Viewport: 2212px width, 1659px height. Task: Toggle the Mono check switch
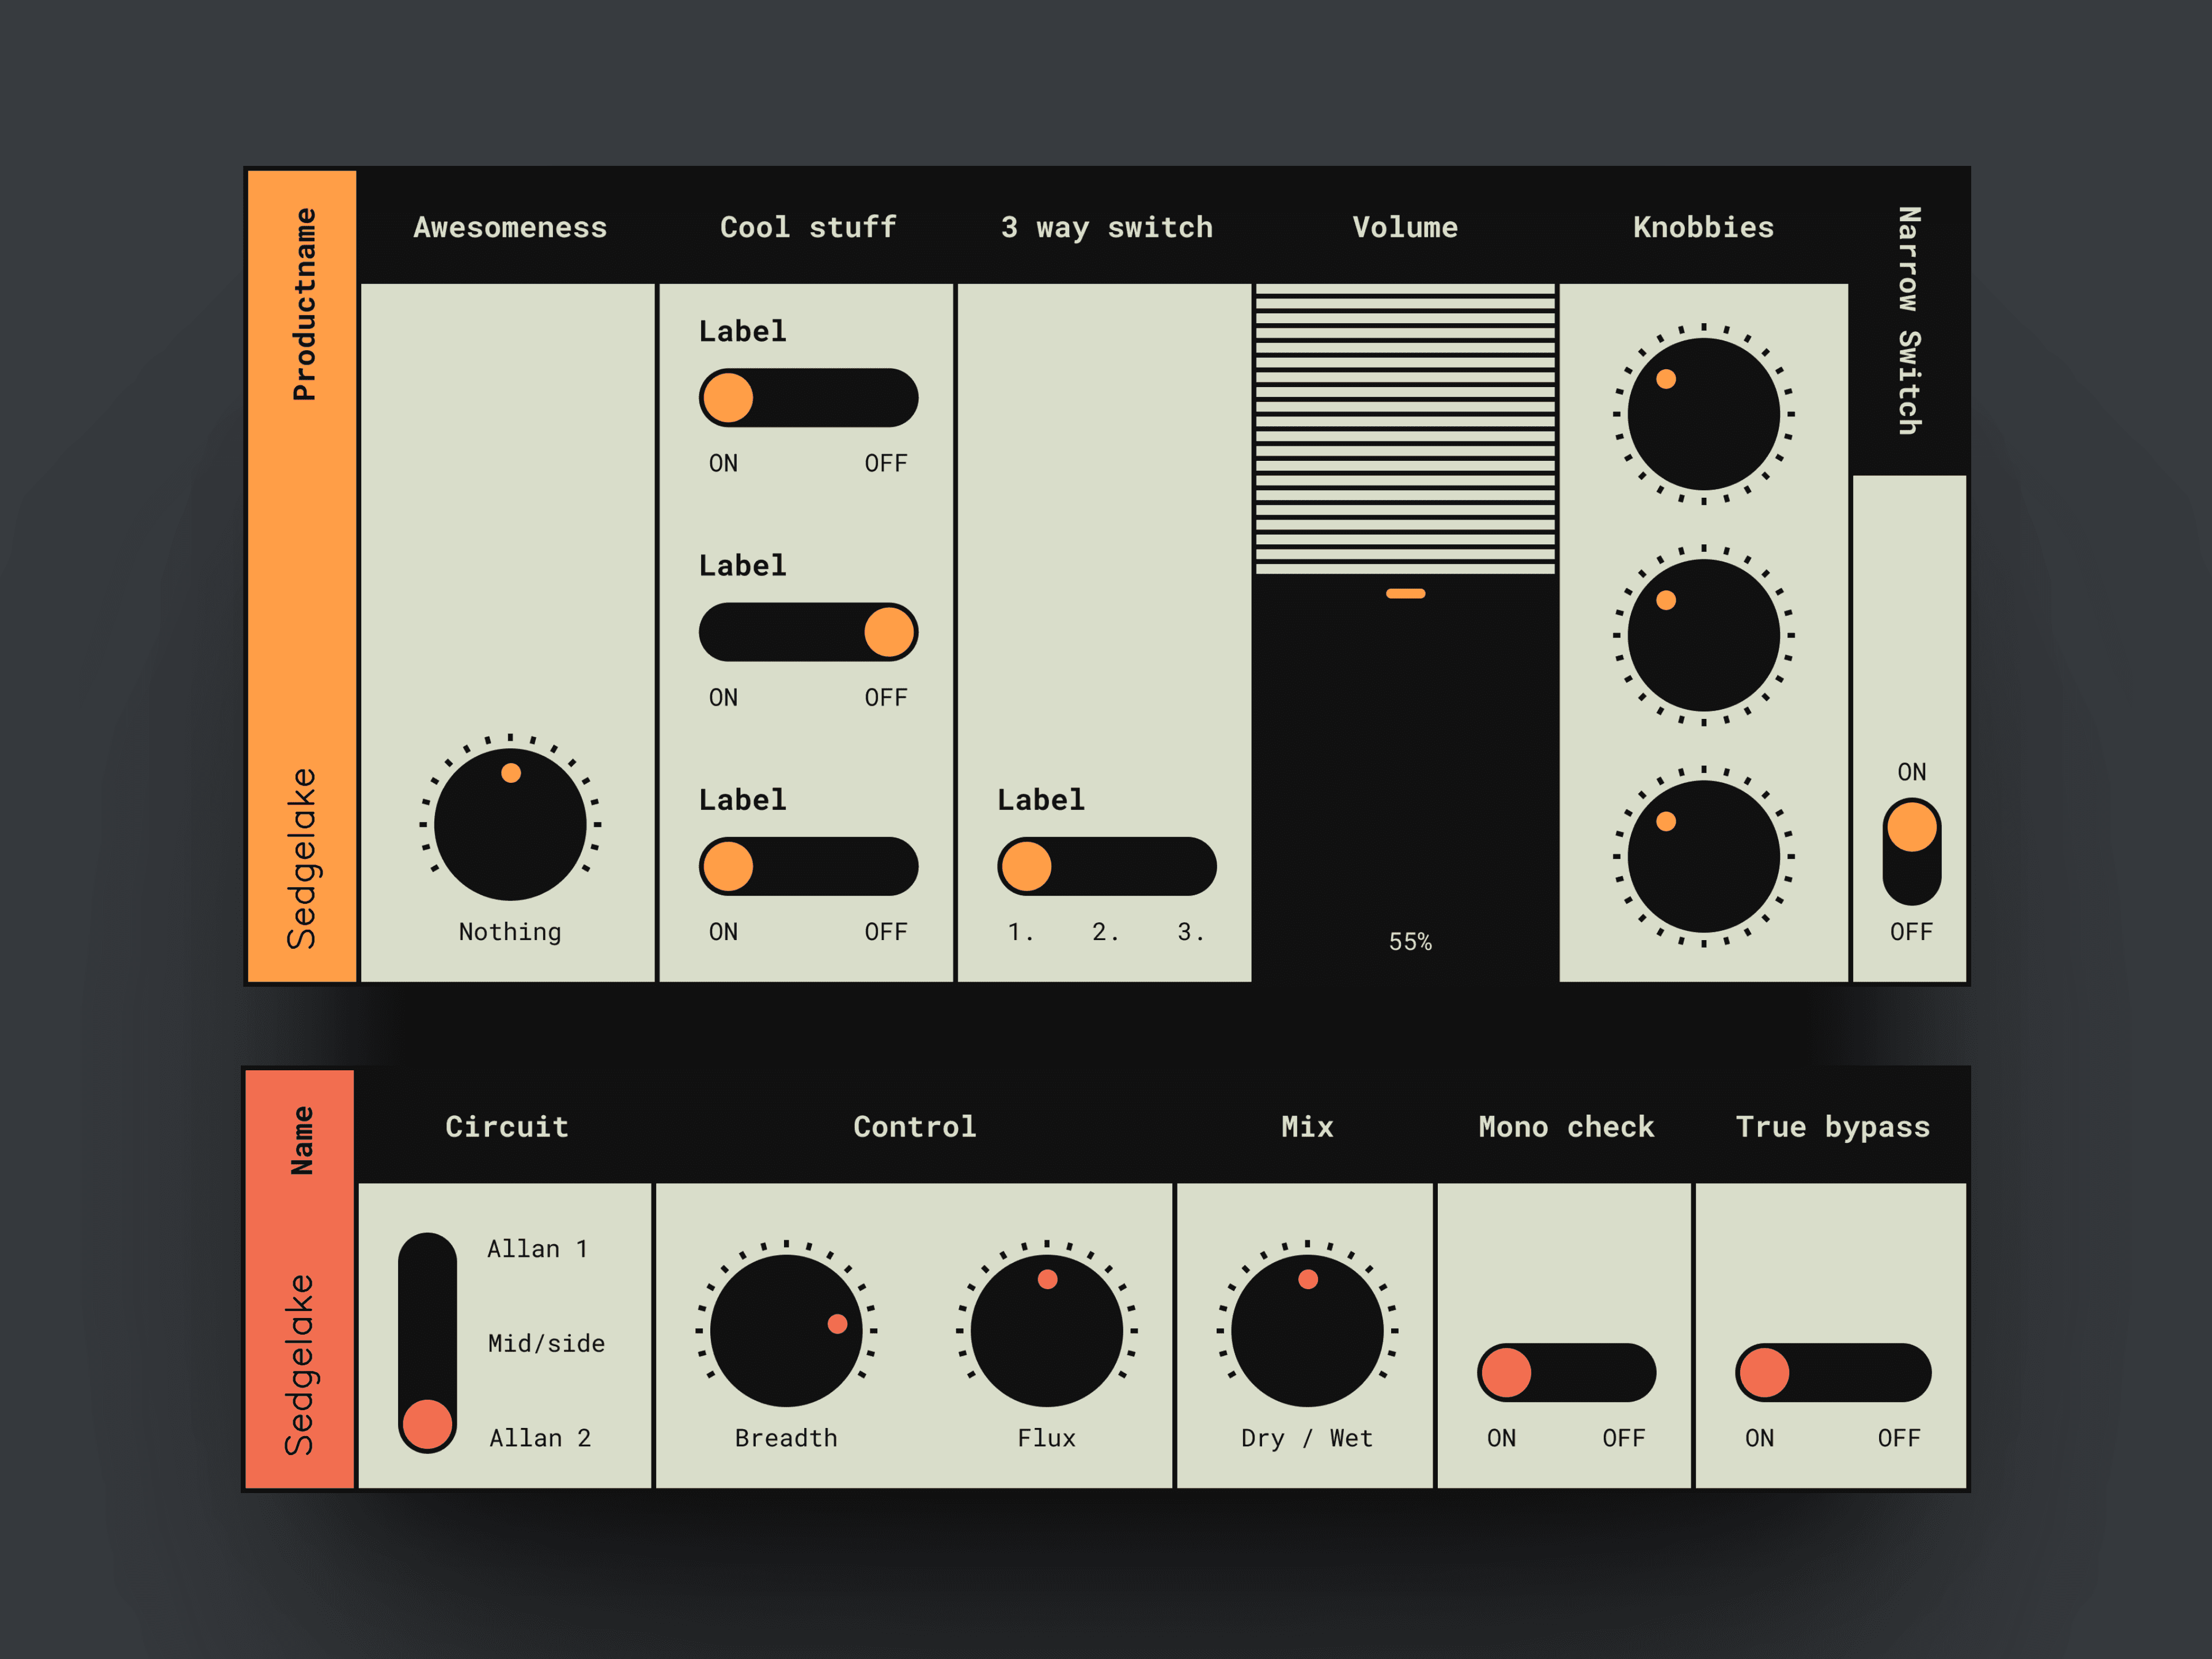[1566, 1372]
